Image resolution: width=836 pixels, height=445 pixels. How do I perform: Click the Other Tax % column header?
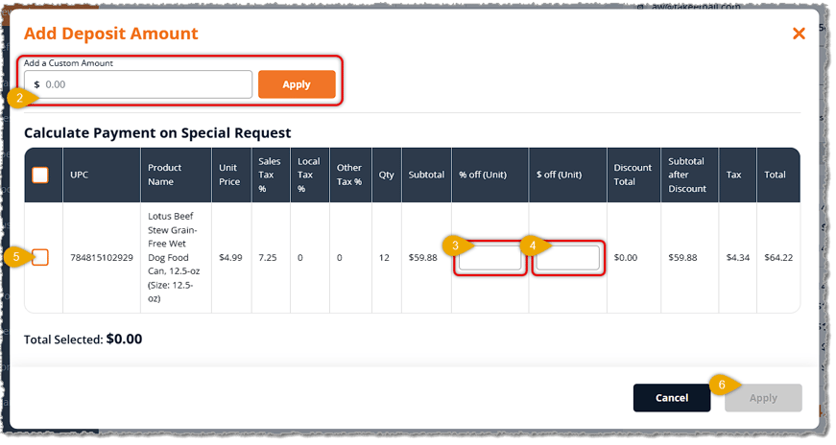click(349, 175)
